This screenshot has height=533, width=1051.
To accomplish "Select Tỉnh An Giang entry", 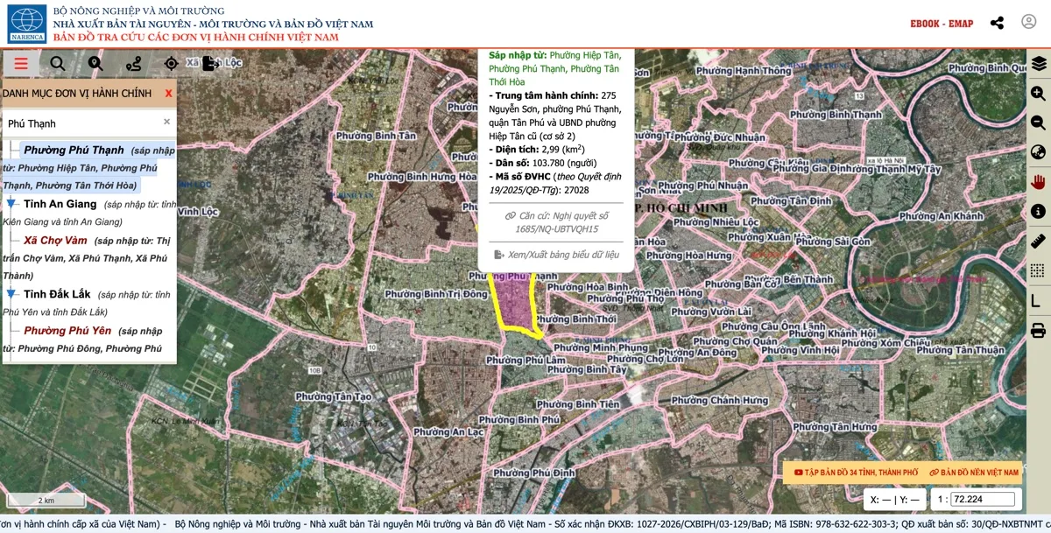I will coord(60,204).
